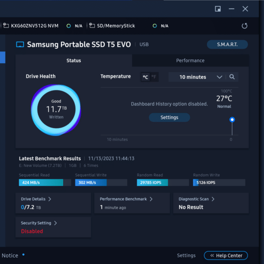Click the red Disabled security status
The image size is (264, 264).
pyautogui.click(x=32, y=231)
